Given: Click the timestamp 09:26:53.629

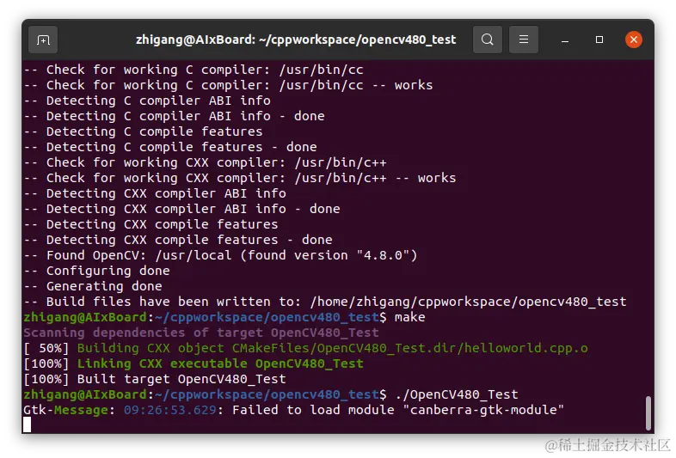Looking at the screenshot, I should [x=170, y=410].
